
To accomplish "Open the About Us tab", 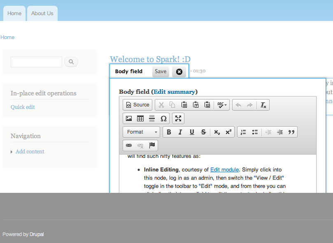I will tap(42, 14).
